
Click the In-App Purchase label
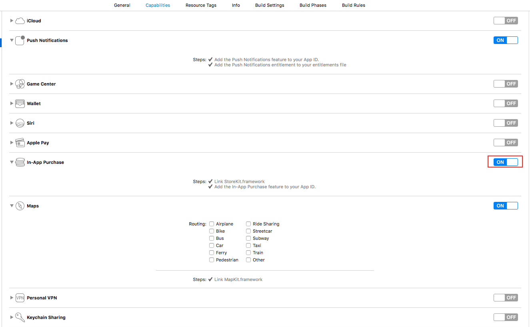coord(45,162)
